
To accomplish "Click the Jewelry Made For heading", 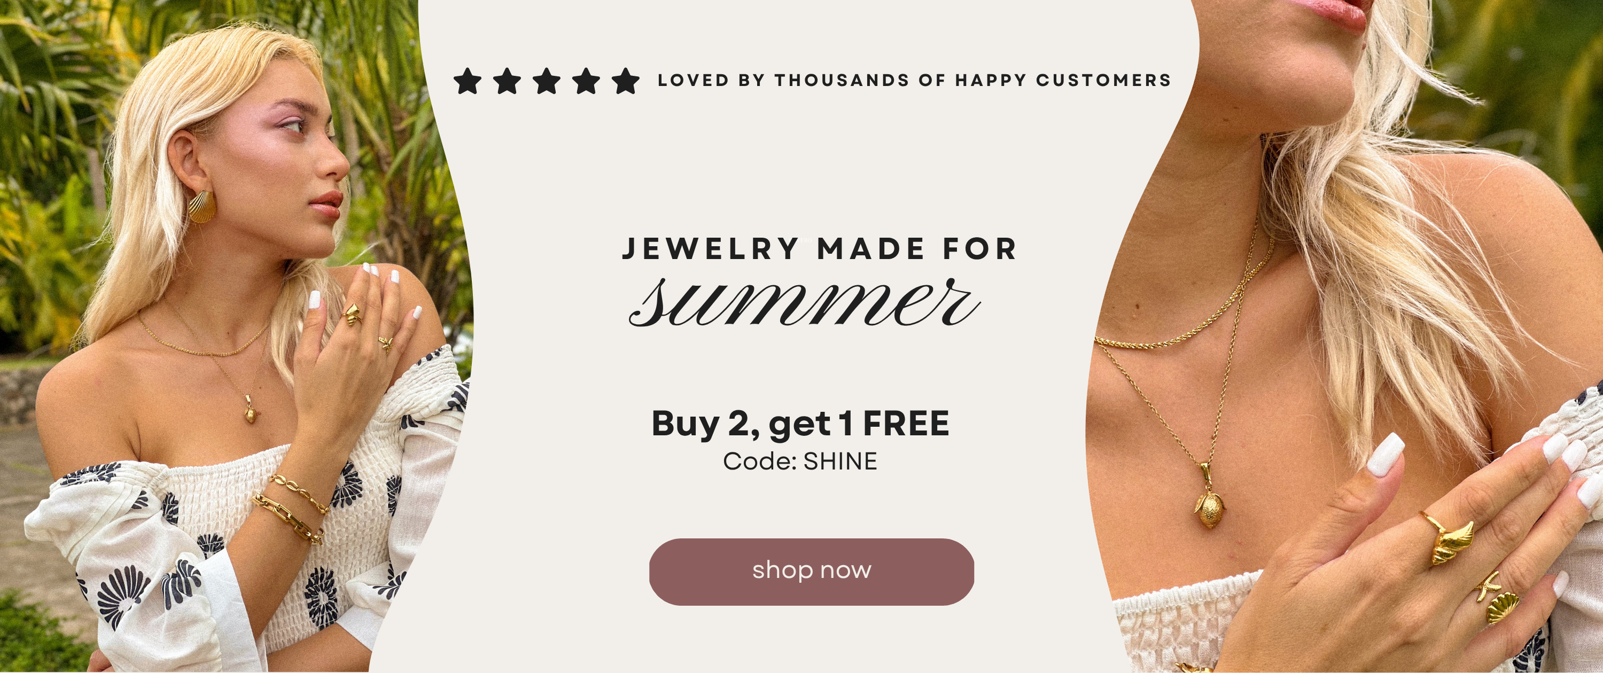I will click(820, 249).
